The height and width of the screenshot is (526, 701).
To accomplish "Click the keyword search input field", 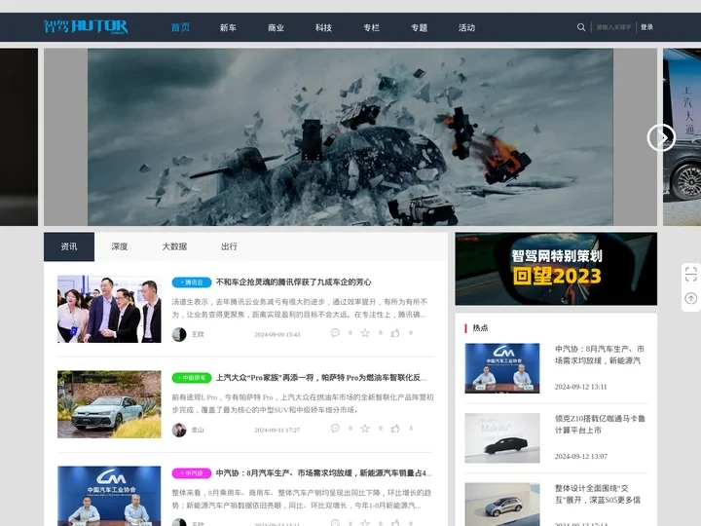I will (613, 27).
